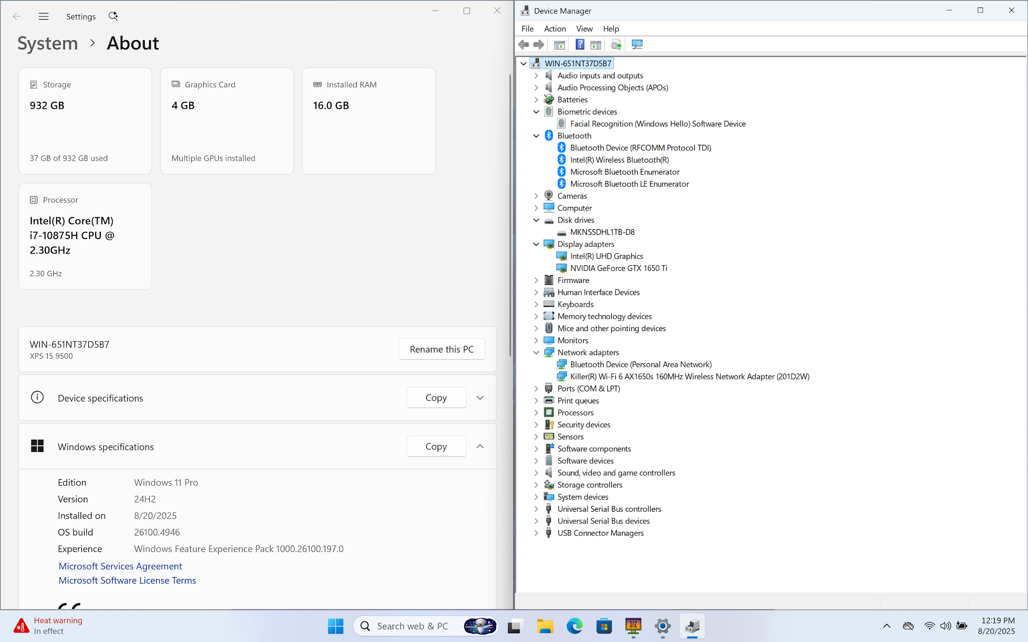1028x642 pixels.
Task: Collapse the Windows specifications section
Action: tap(480, 446)
